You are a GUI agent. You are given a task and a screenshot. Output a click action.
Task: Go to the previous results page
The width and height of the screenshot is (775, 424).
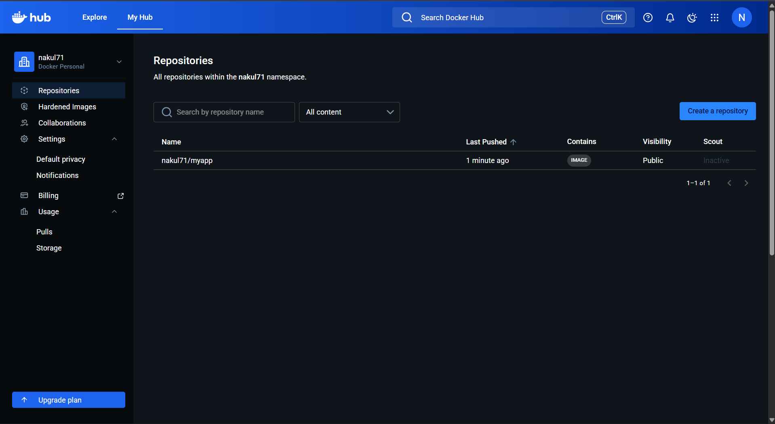tap(729, 183)
